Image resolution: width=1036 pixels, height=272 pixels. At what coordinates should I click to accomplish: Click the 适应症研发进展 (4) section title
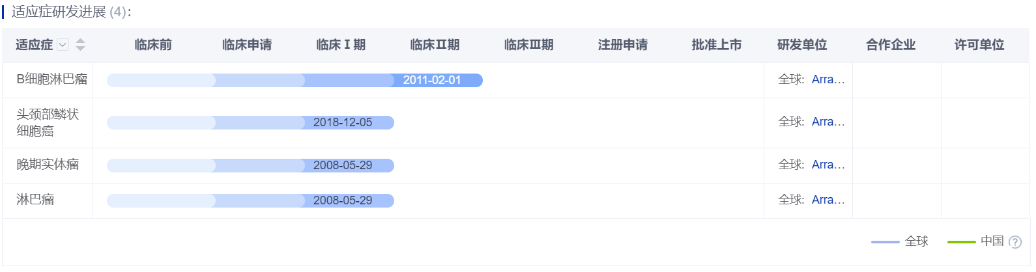click(71, 12)
